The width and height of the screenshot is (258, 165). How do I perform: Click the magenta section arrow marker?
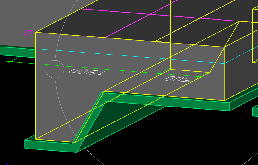tap(28, 33)
